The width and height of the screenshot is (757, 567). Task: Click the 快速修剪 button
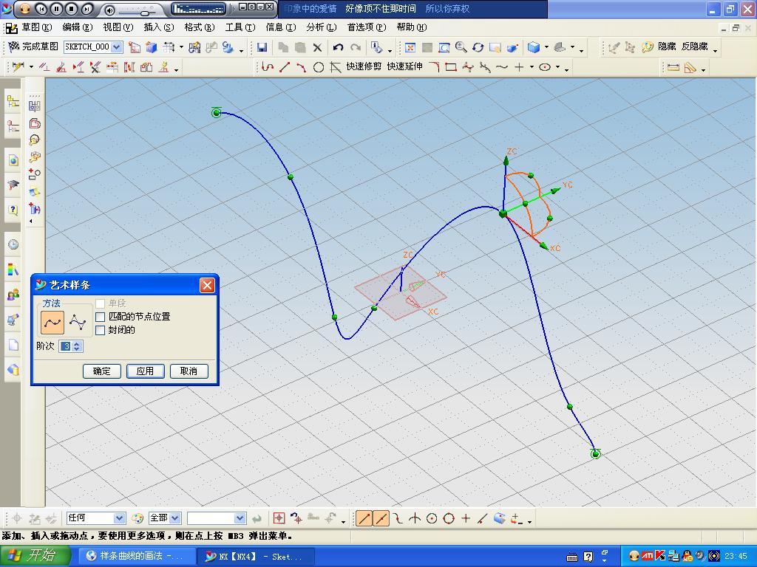click(x=364, y=66)
